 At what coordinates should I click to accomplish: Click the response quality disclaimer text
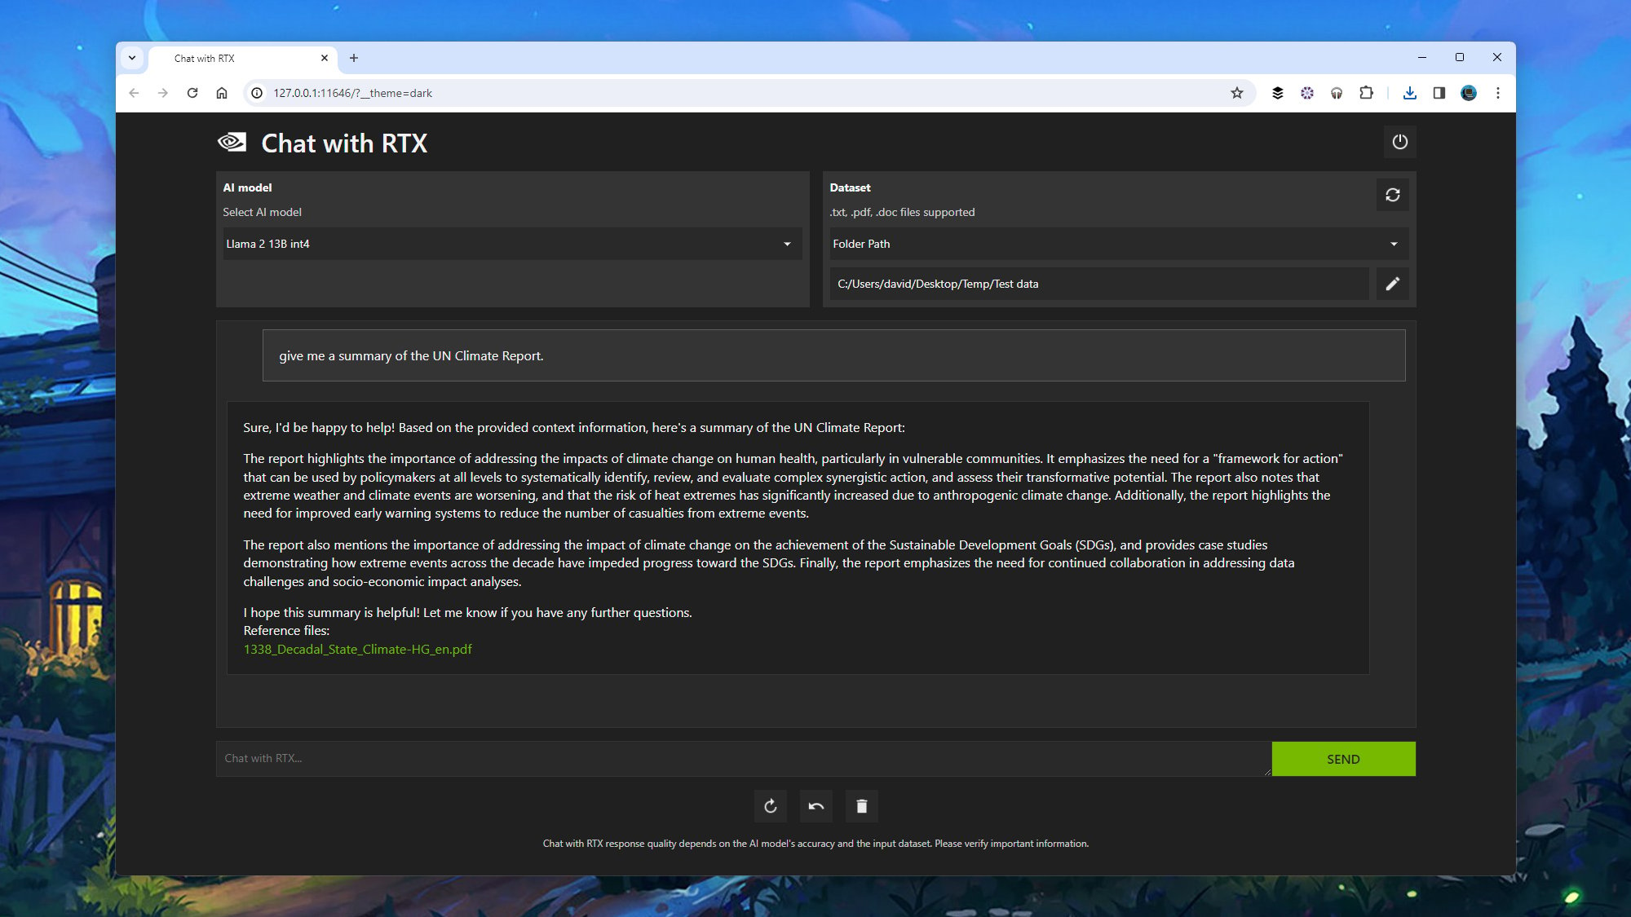click(x=815, y=844)
